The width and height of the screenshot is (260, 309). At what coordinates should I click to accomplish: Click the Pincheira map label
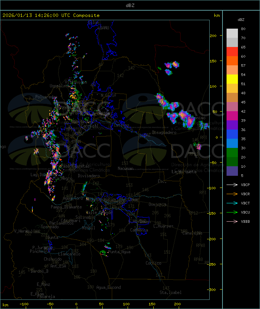(40, 251)
